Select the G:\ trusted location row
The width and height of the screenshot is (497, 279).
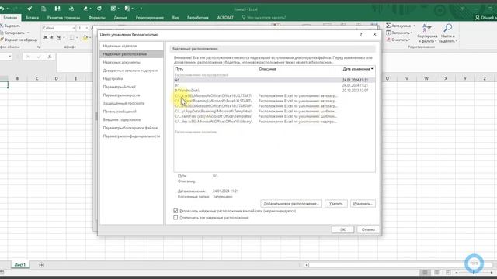point(274,81)
